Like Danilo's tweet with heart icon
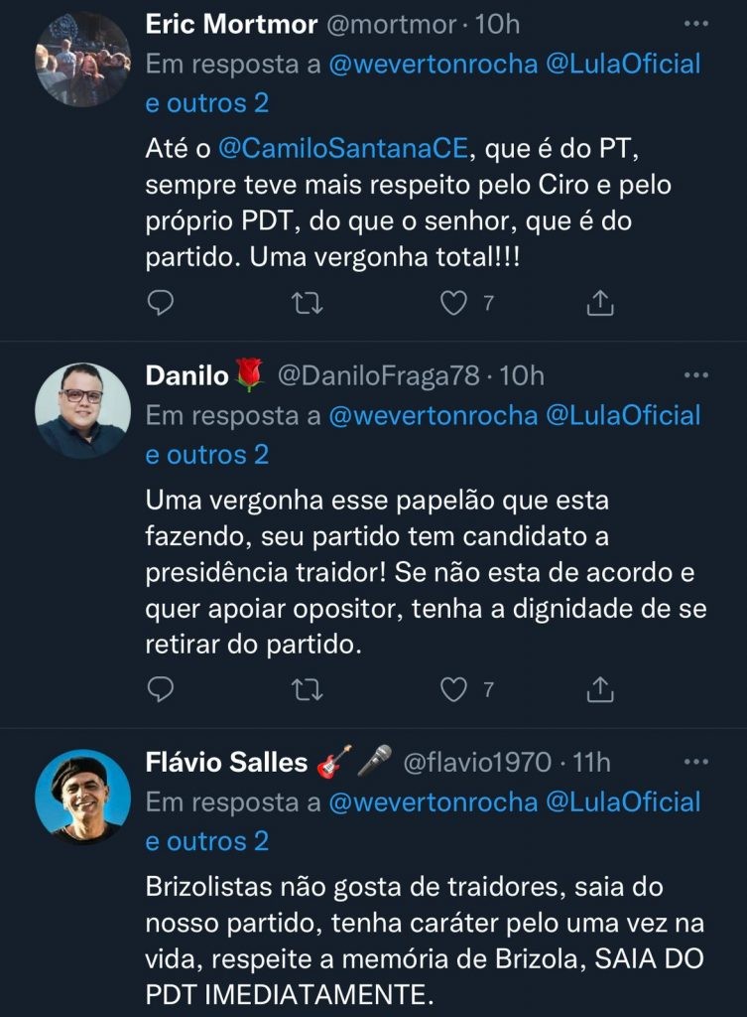Screen dimensions: 747x1017 (453, 688)
